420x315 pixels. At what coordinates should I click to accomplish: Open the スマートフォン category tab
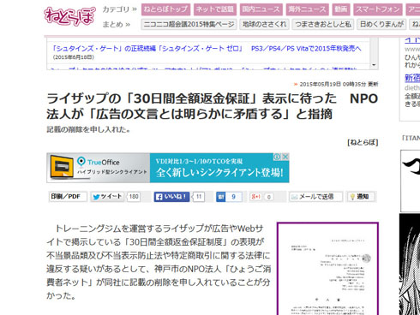pyautogui.click(x=378, y=9)
